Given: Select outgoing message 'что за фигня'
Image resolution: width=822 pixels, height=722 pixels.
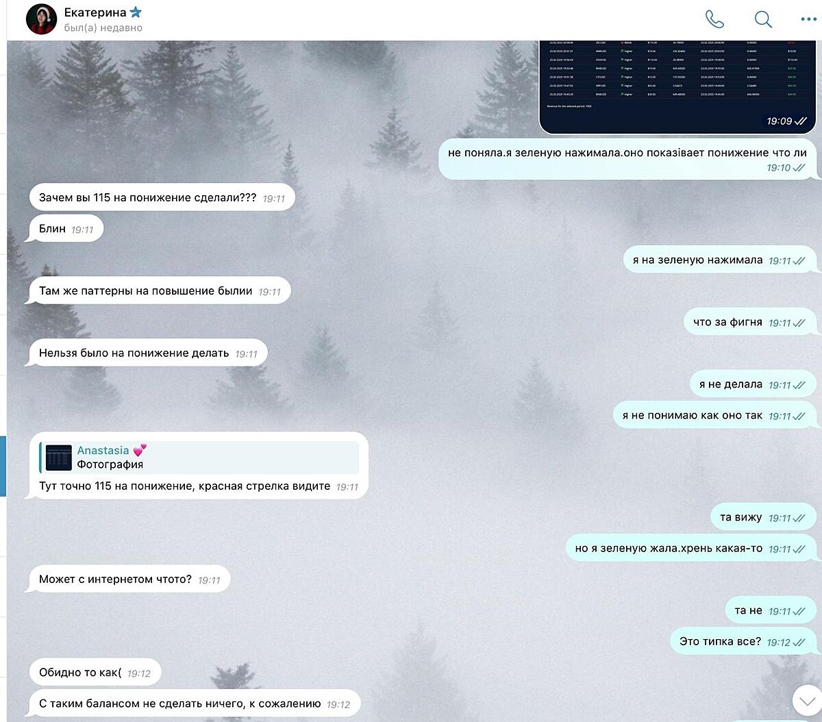Looking at the screenshot, I should (750, 322).
